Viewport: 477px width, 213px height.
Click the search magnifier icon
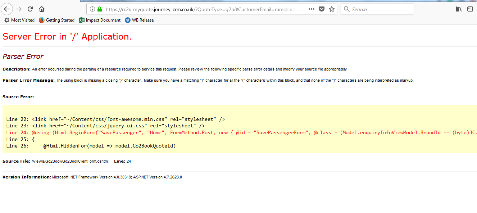[347, 9]
